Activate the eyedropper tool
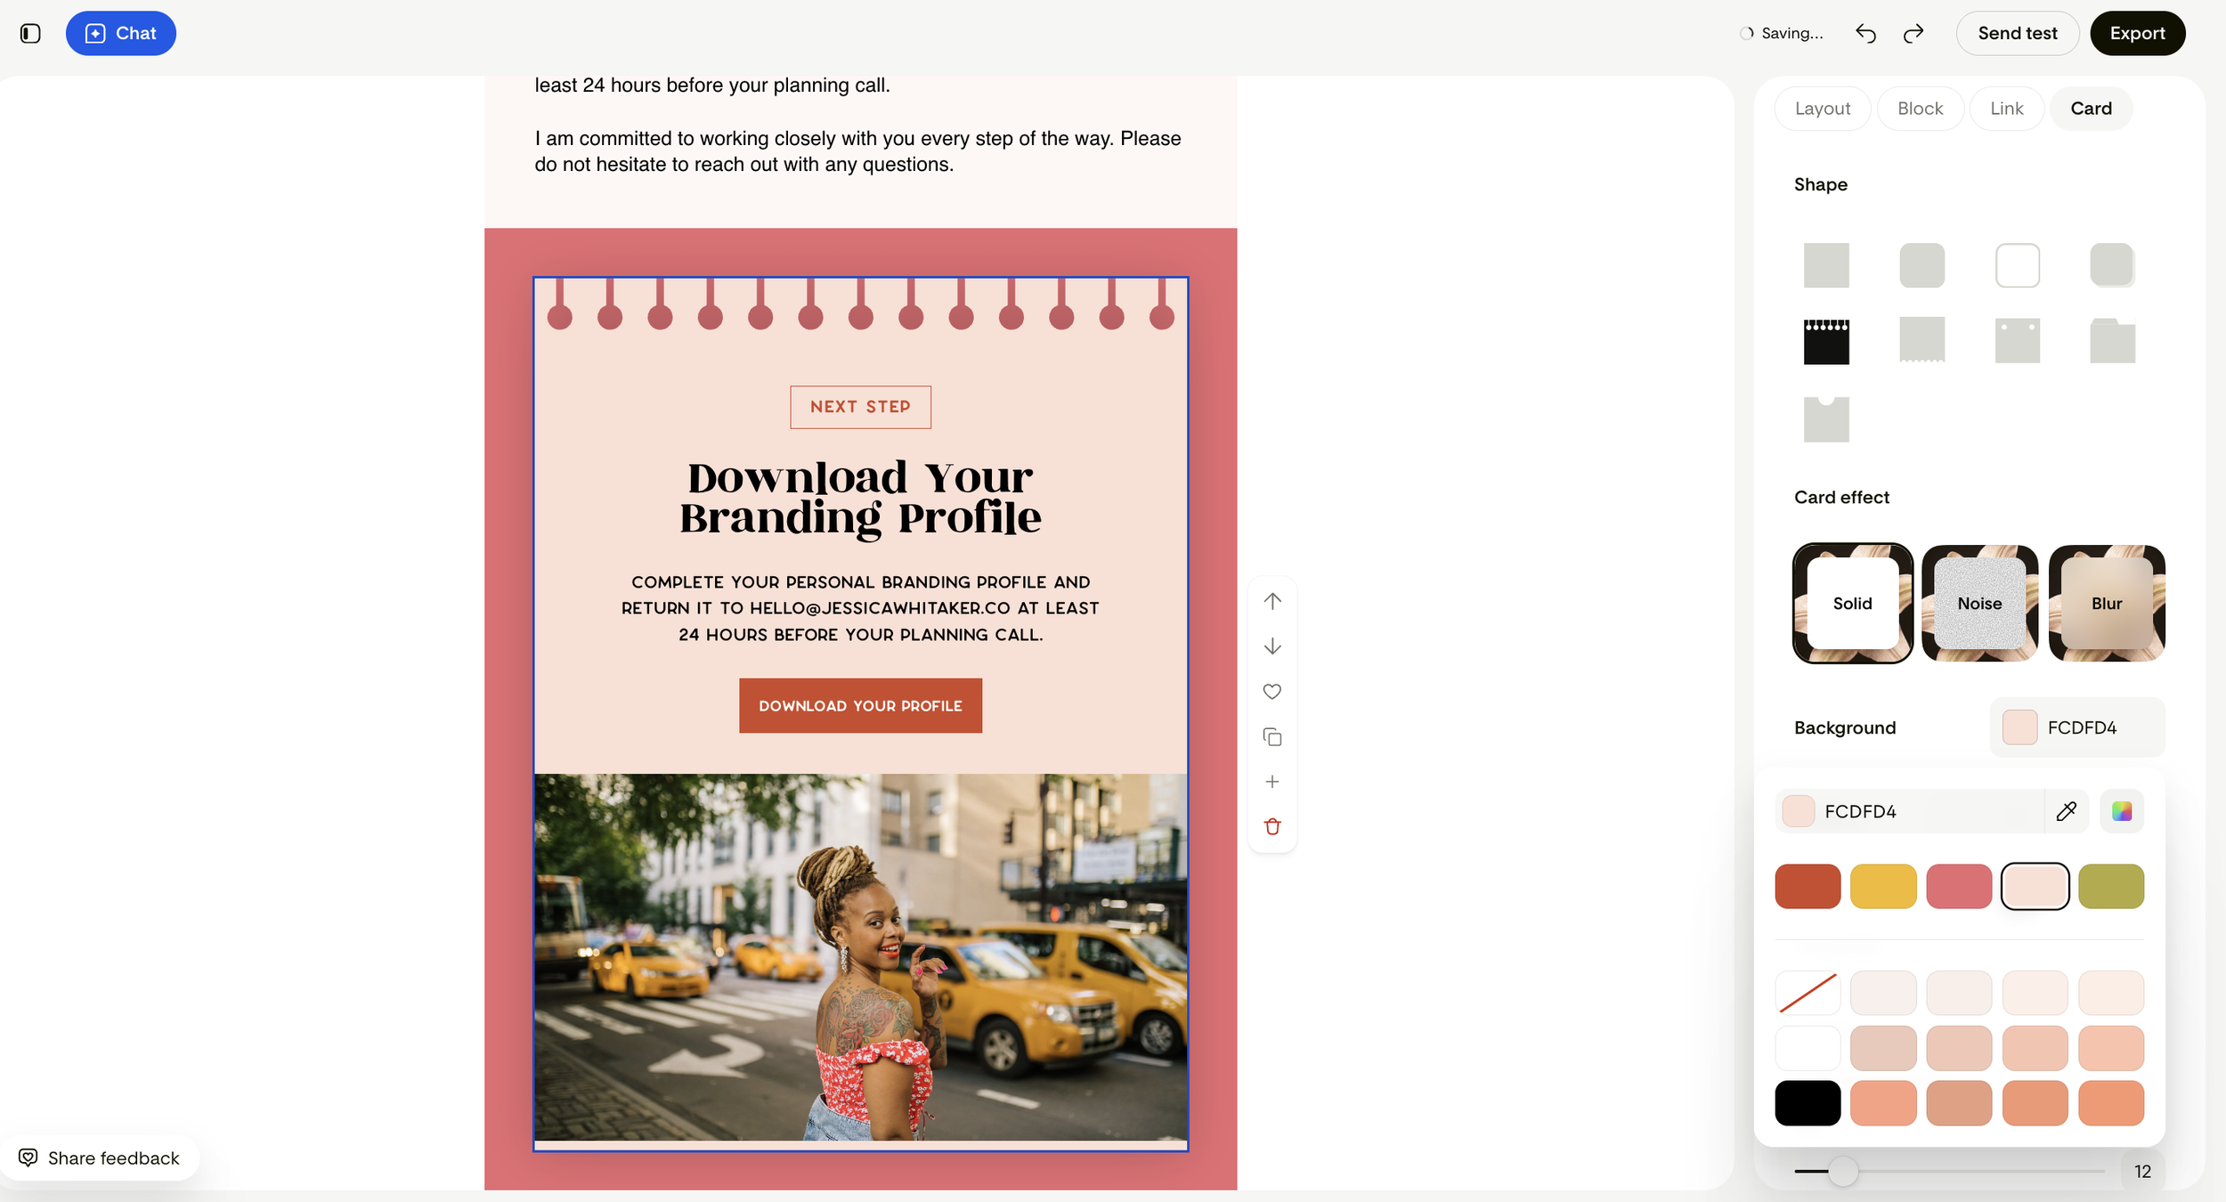Image resolution: width=2226 pixels, height=1202 pixels. (x=2067, y=811)
